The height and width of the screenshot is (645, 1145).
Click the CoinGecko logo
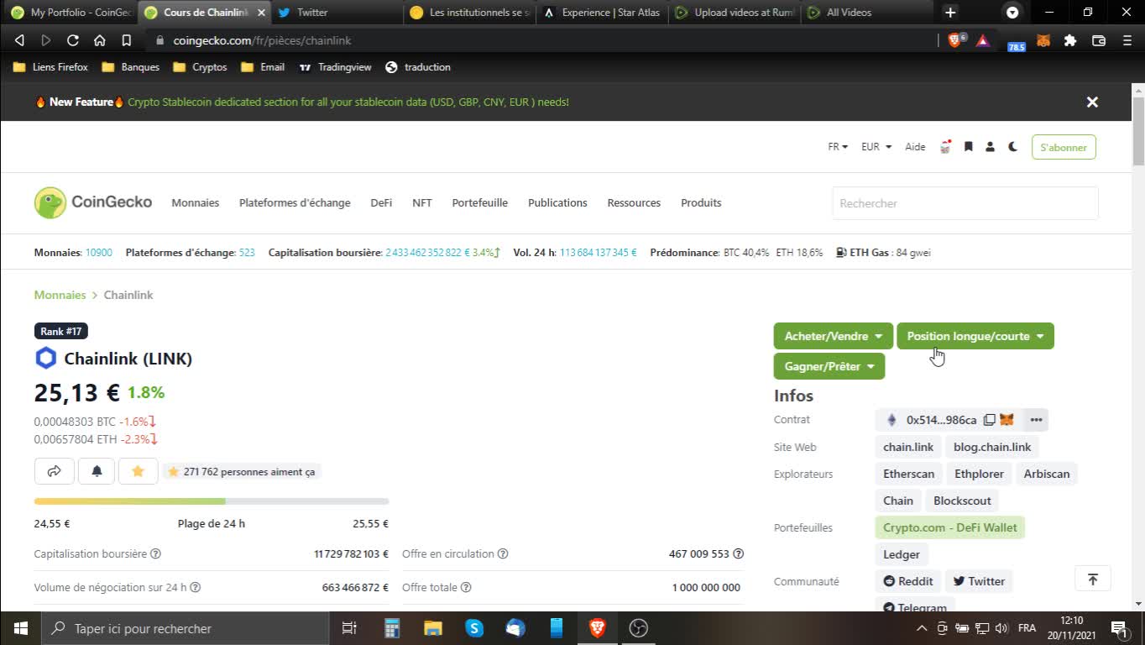coord(93,202)
